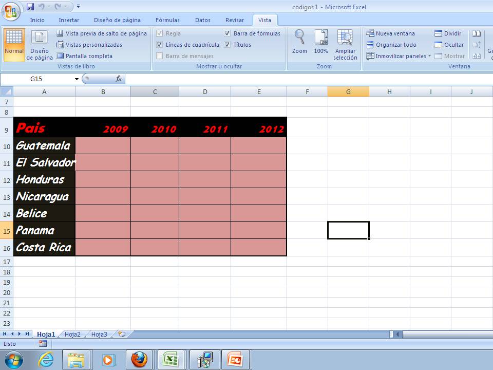Uncheck Barra de fórmulas

(x=227, y=33)
